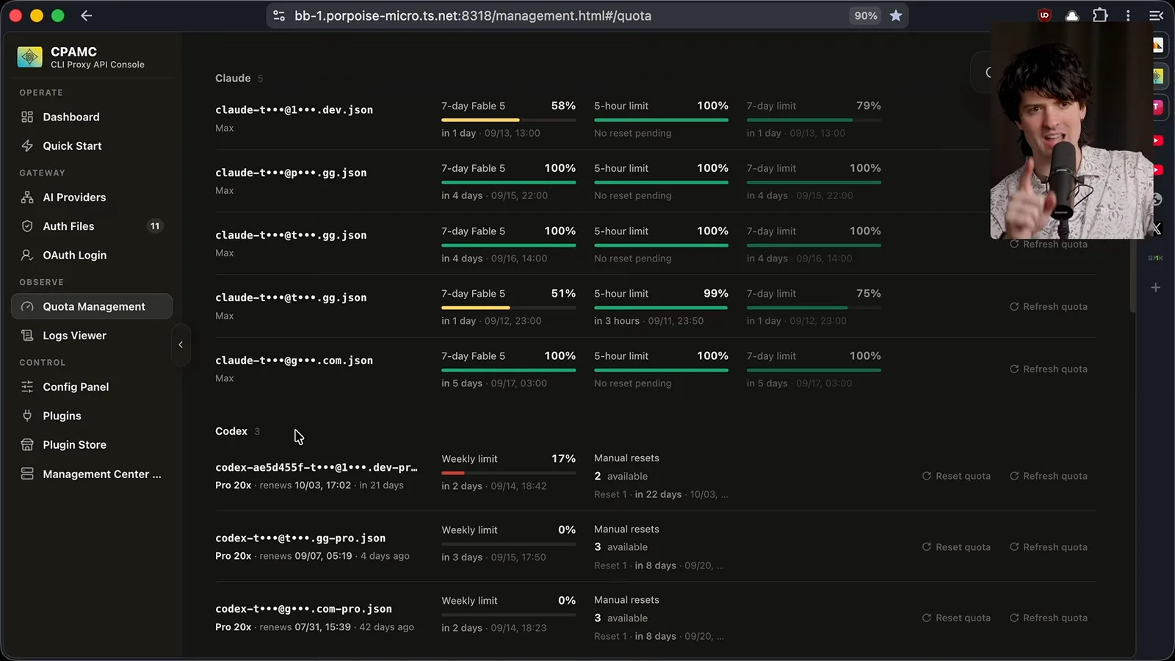Go to the Dashboard page
This screenshot has width=1175, height=661.
pos(92,117)
